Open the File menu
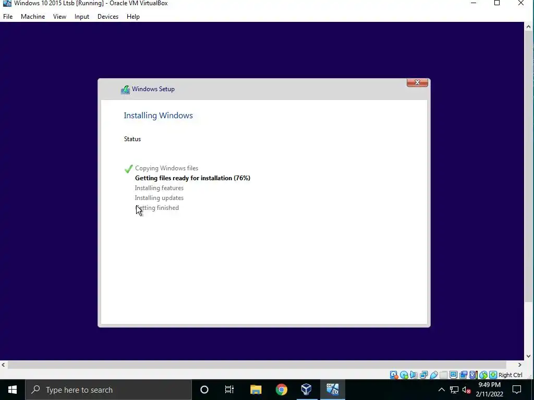 click(8, 16)
